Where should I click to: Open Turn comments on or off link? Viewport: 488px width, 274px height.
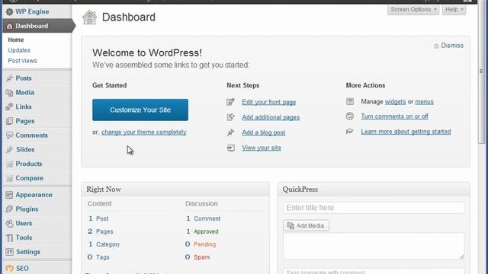(395, 116)
